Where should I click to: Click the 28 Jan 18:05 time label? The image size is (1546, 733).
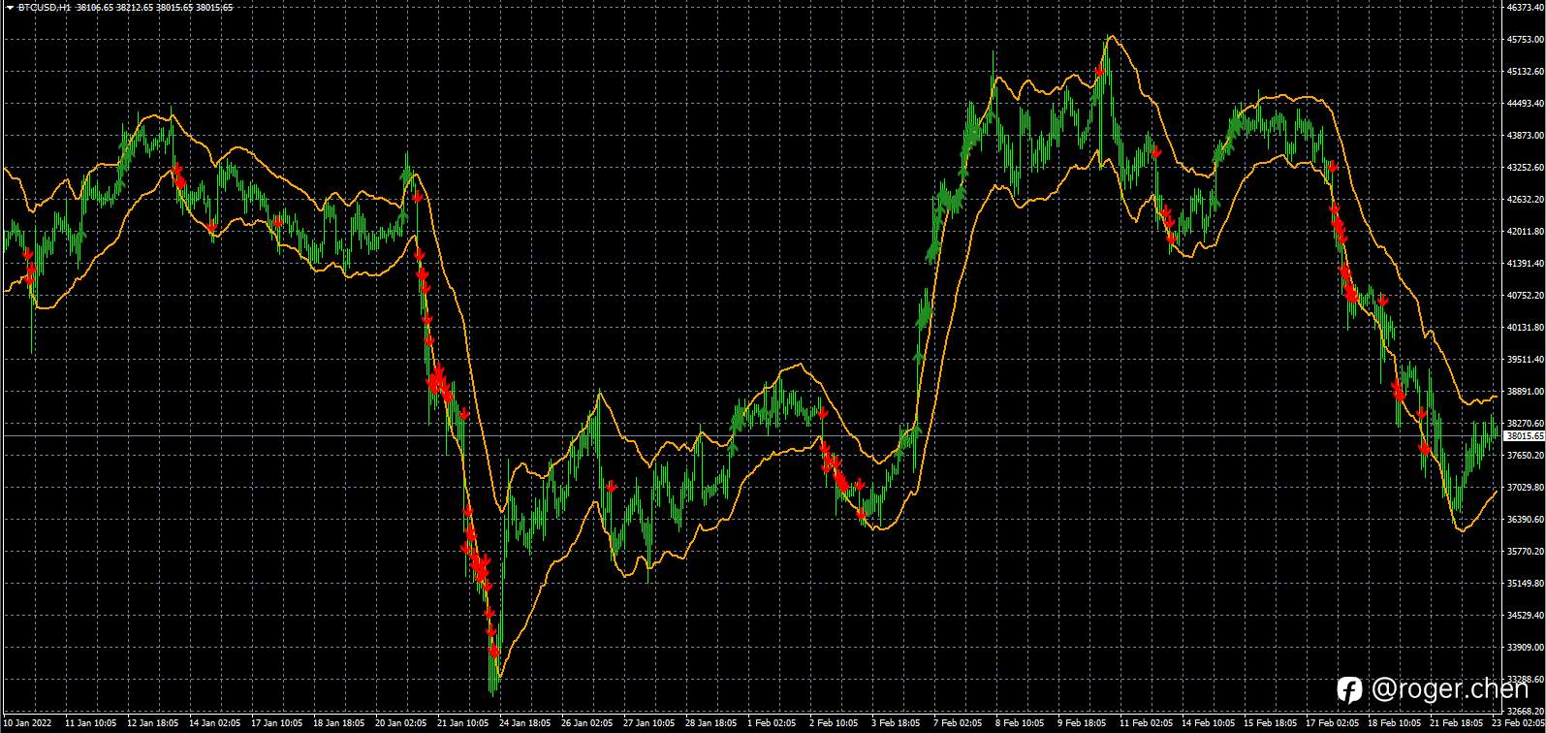[x=710, y=722]
